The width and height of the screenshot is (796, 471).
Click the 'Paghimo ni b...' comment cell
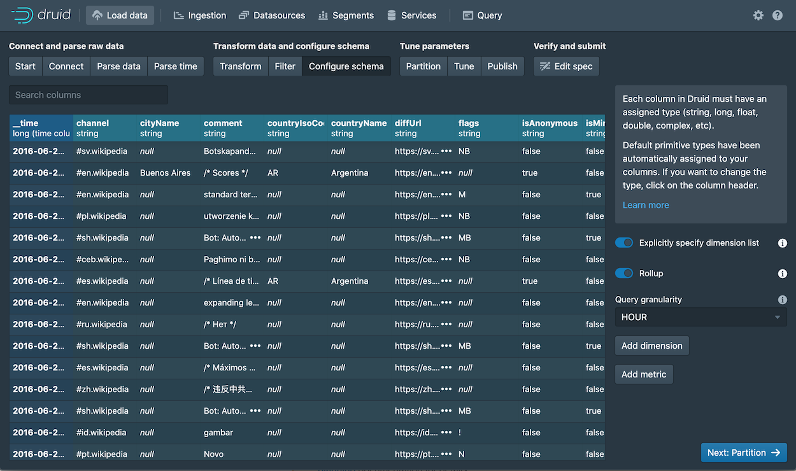[x=232, y=260]
